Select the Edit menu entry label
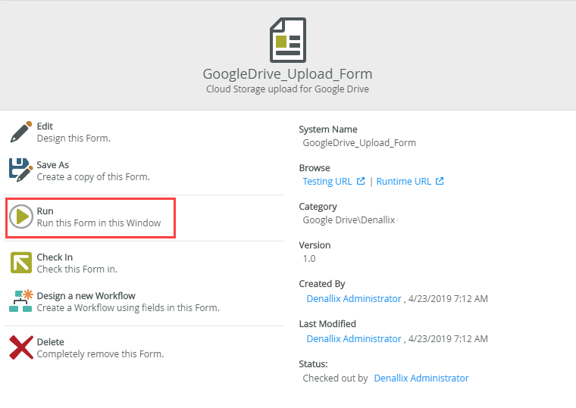The height and width of the screenshot is (408, 576). pyautogui.click(x=45, y=126)
